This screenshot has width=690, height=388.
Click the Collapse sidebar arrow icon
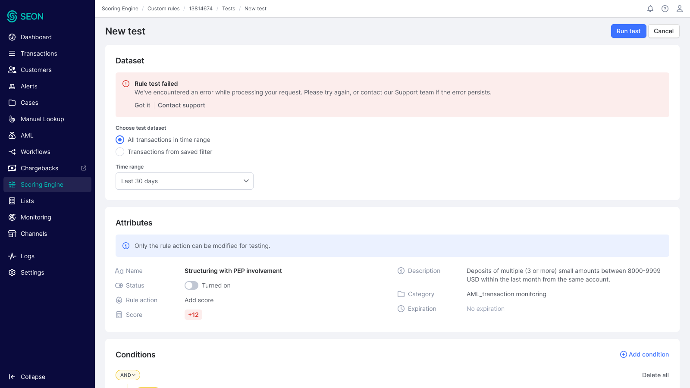point(12,377)
